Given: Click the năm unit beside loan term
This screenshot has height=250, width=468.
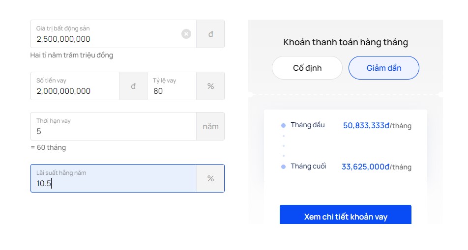Looking at the screenshot, I should tap(210, 127).
